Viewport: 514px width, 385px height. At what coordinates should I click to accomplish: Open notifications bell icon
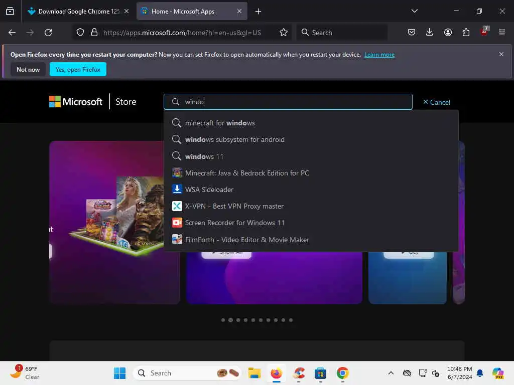(x=480, y=373)
